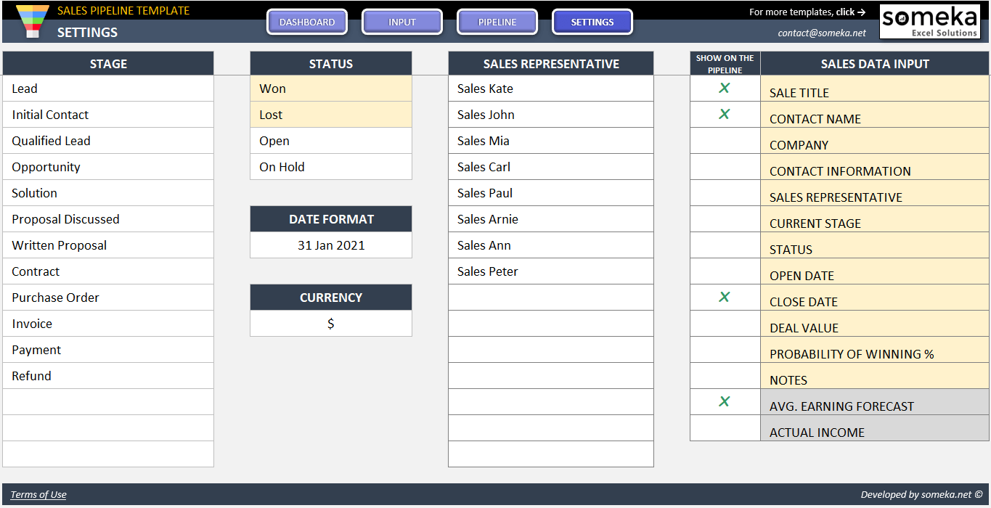The height and width of the screenshot is (508, 991).
Task: Click the 'Sales Mia' cell
Action: tap(551, 141)
